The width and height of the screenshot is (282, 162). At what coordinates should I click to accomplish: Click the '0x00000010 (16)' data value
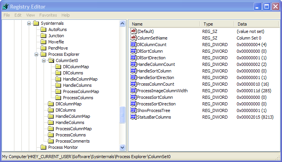pos(253,84)
